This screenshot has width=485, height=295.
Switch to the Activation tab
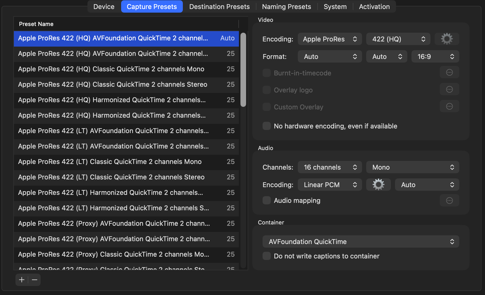374,6
